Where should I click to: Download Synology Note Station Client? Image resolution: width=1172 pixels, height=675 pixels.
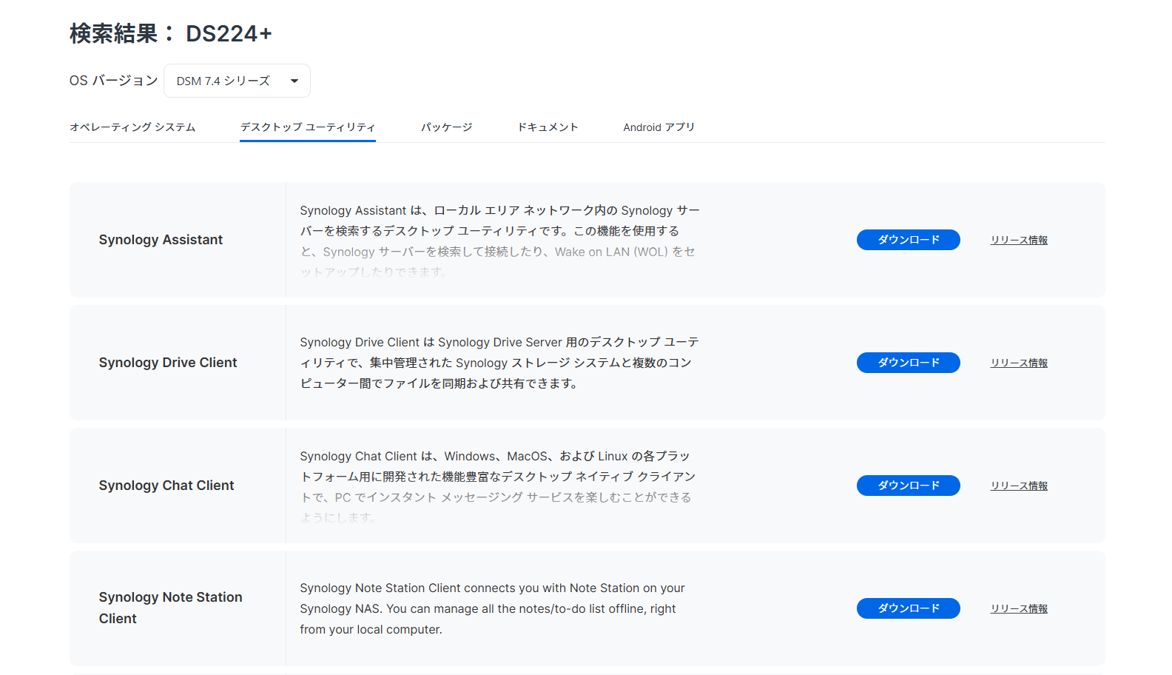[909, 608]
